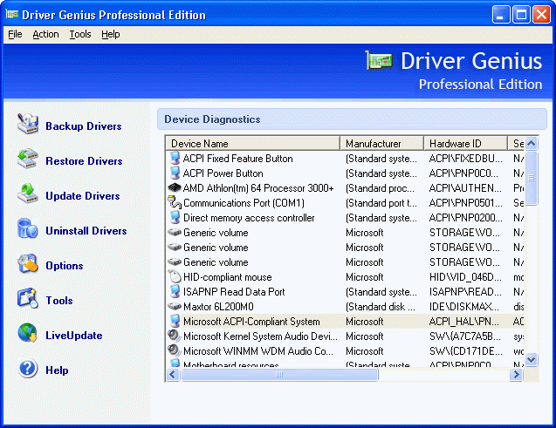Image resolution: width=556 pixels, height=428 pixels.
Task: Select Microsoft Kernel System Audio Devi... text
Action: coord(260,336)
